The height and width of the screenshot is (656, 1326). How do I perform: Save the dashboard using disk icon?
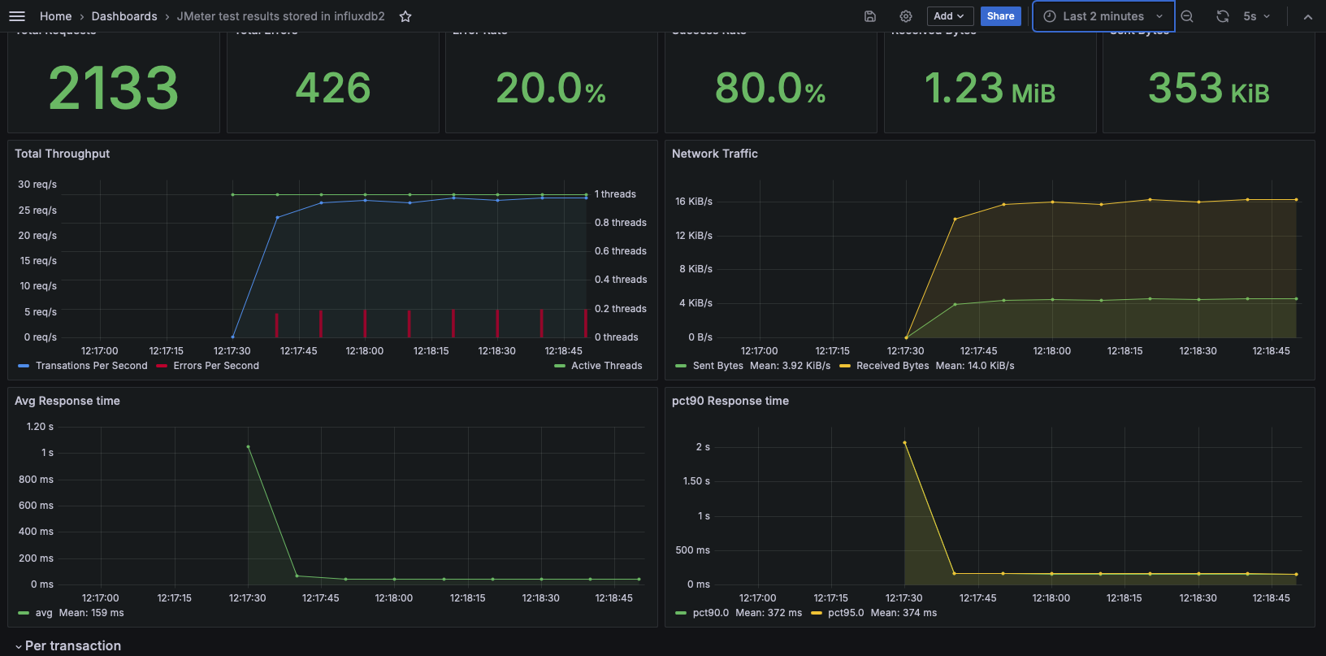click(870, 16)
